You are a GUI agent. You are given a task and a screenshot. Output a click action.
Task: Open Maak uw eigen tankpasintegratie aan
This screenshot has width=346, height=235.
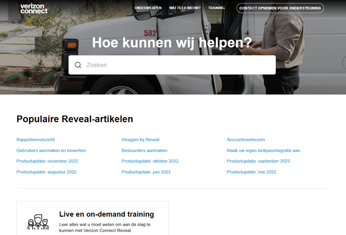(263, 150)
